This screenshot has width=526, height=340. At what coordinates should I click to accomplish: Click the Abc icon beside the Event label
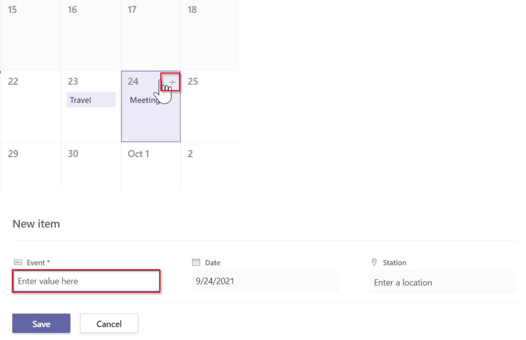click(x=17, y=262)
